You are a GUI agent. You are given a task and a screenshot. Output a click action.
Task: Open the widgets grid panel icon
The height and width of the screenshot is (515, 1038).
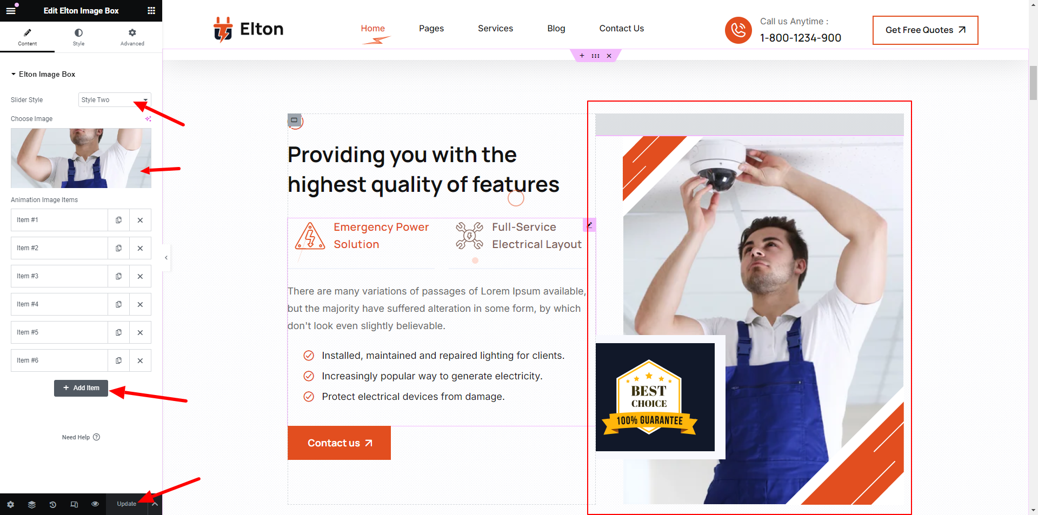tap(151, 10)
